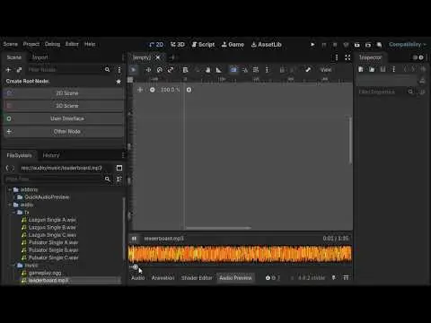This screenshot has width=431, height=323.
Task: Select the Rotate Mode tool
Action: [x=159, y=70]
